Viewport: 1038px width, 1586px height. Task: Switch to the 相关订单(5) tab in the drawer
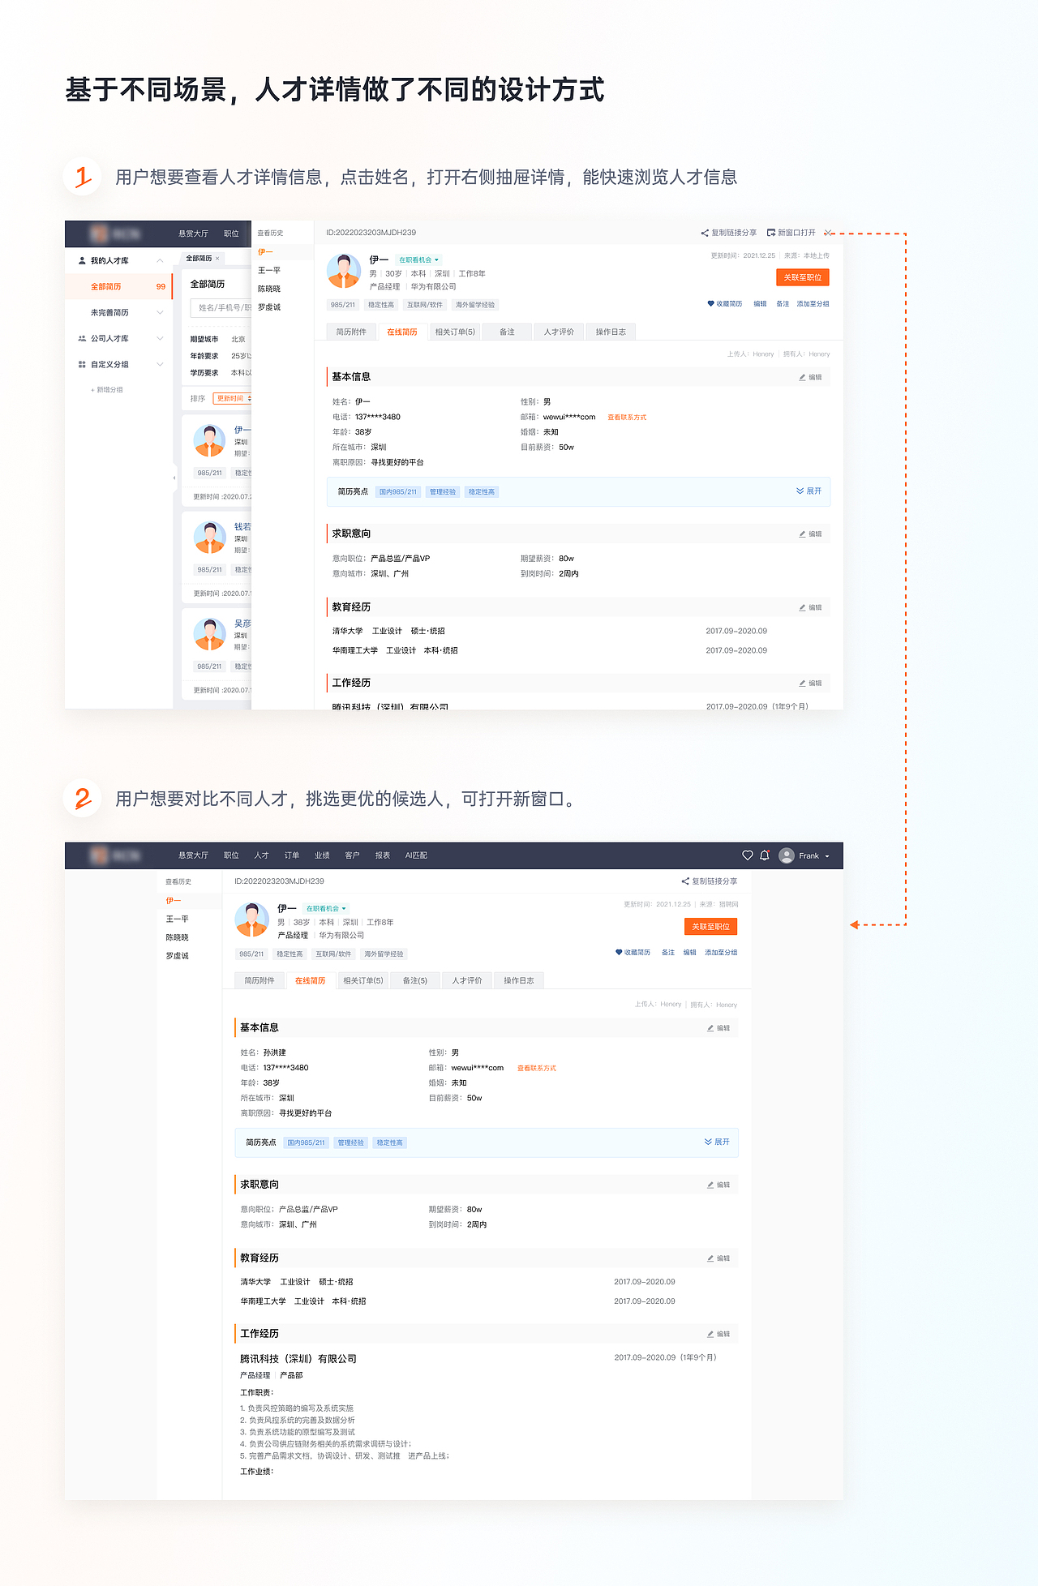coord(455,332)
